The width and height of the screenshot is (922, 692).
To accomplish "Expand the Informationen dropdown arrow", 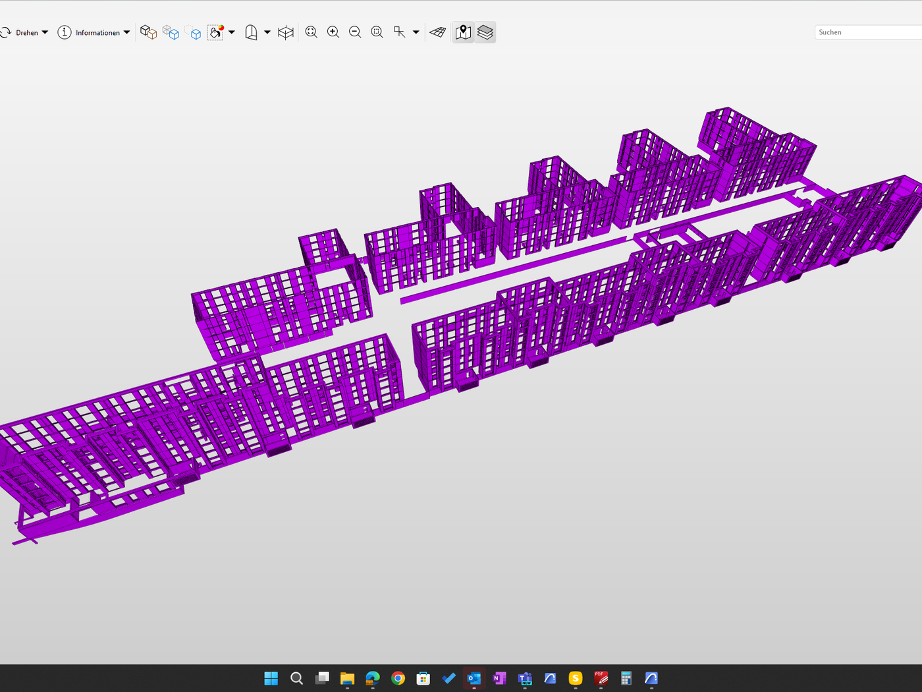I will coord(126,32).
